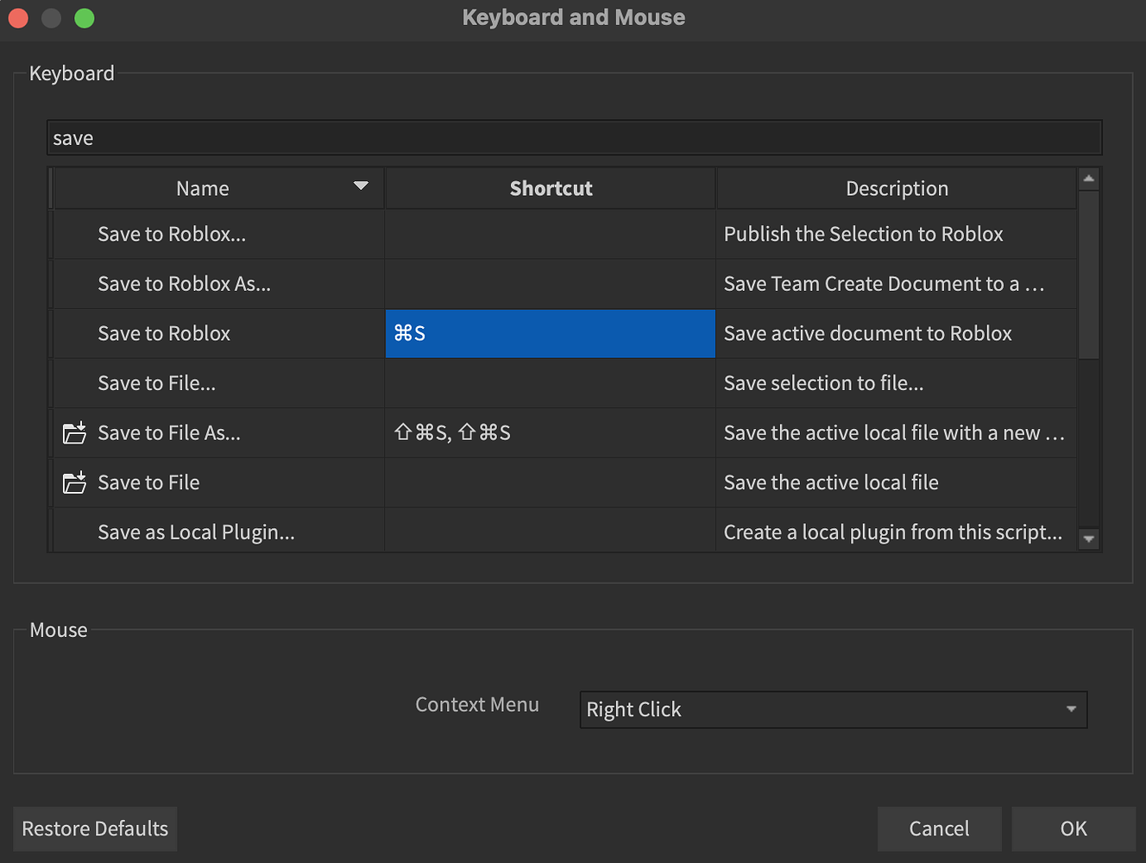This screenshot has height=863, width=1146.
Task: Sort the list using the Name column header
Action: pos(203,187)
